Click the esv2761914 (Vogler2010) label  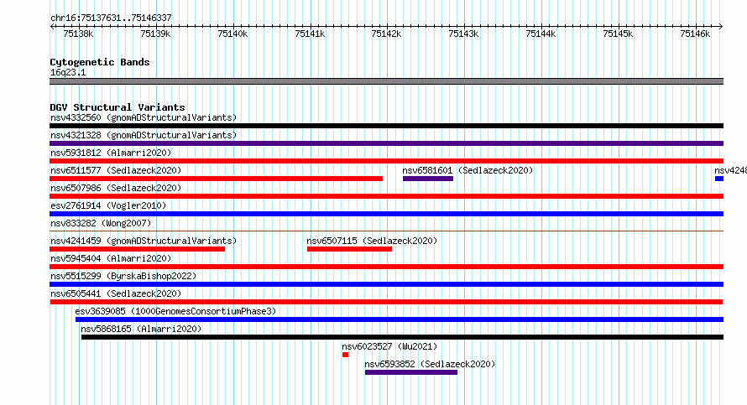coord(108,205)
